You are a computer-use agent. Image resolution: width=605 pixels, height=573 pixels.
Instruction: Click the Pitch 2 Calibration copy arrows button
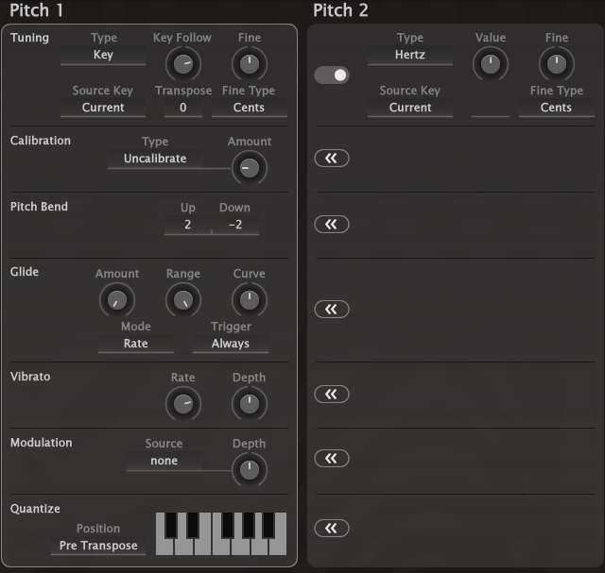point(332,158)
